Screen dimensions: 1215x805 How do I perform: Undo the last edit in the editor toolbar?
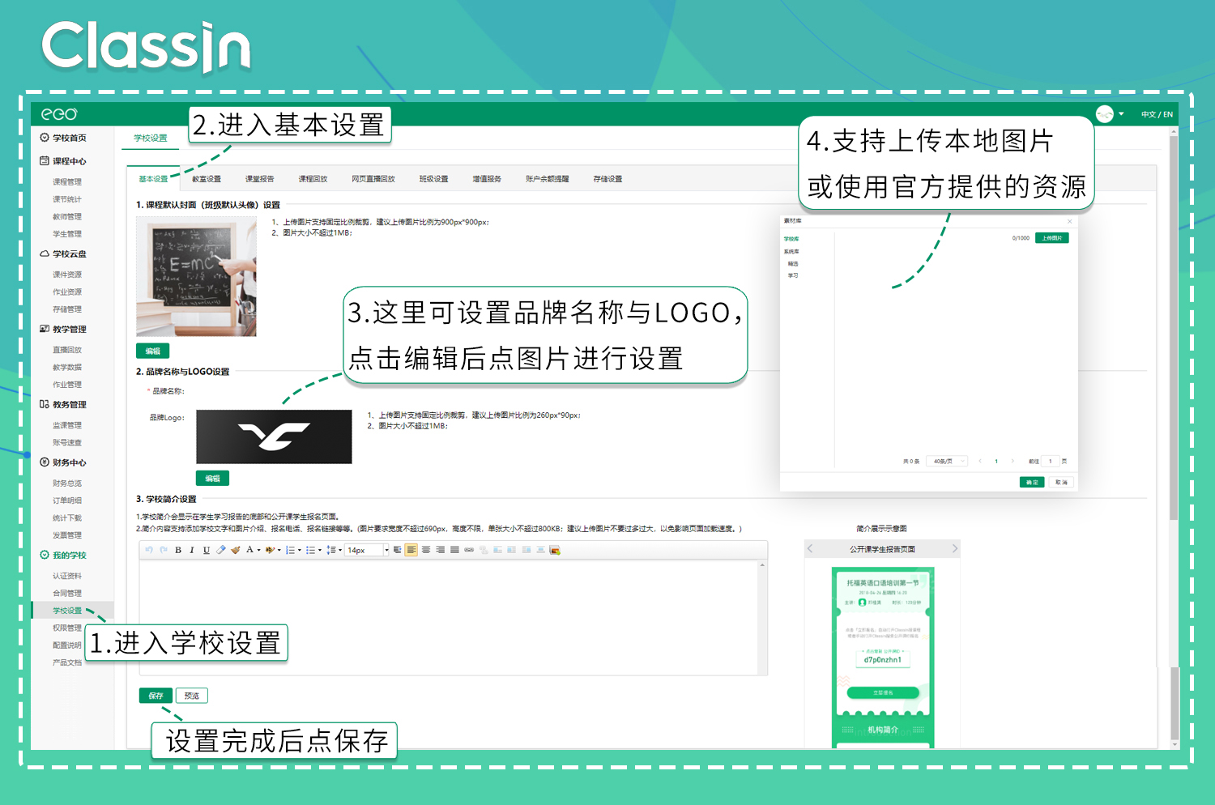click(149, 550)
